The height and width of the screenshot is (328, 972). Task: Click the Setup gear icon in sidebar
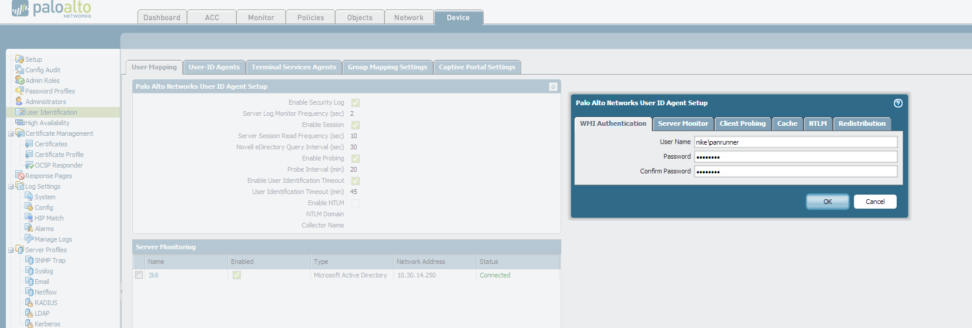19,59
